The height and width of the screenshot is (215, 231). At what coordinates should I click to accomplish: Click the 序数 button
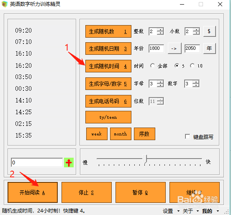[x=144, y=134]
